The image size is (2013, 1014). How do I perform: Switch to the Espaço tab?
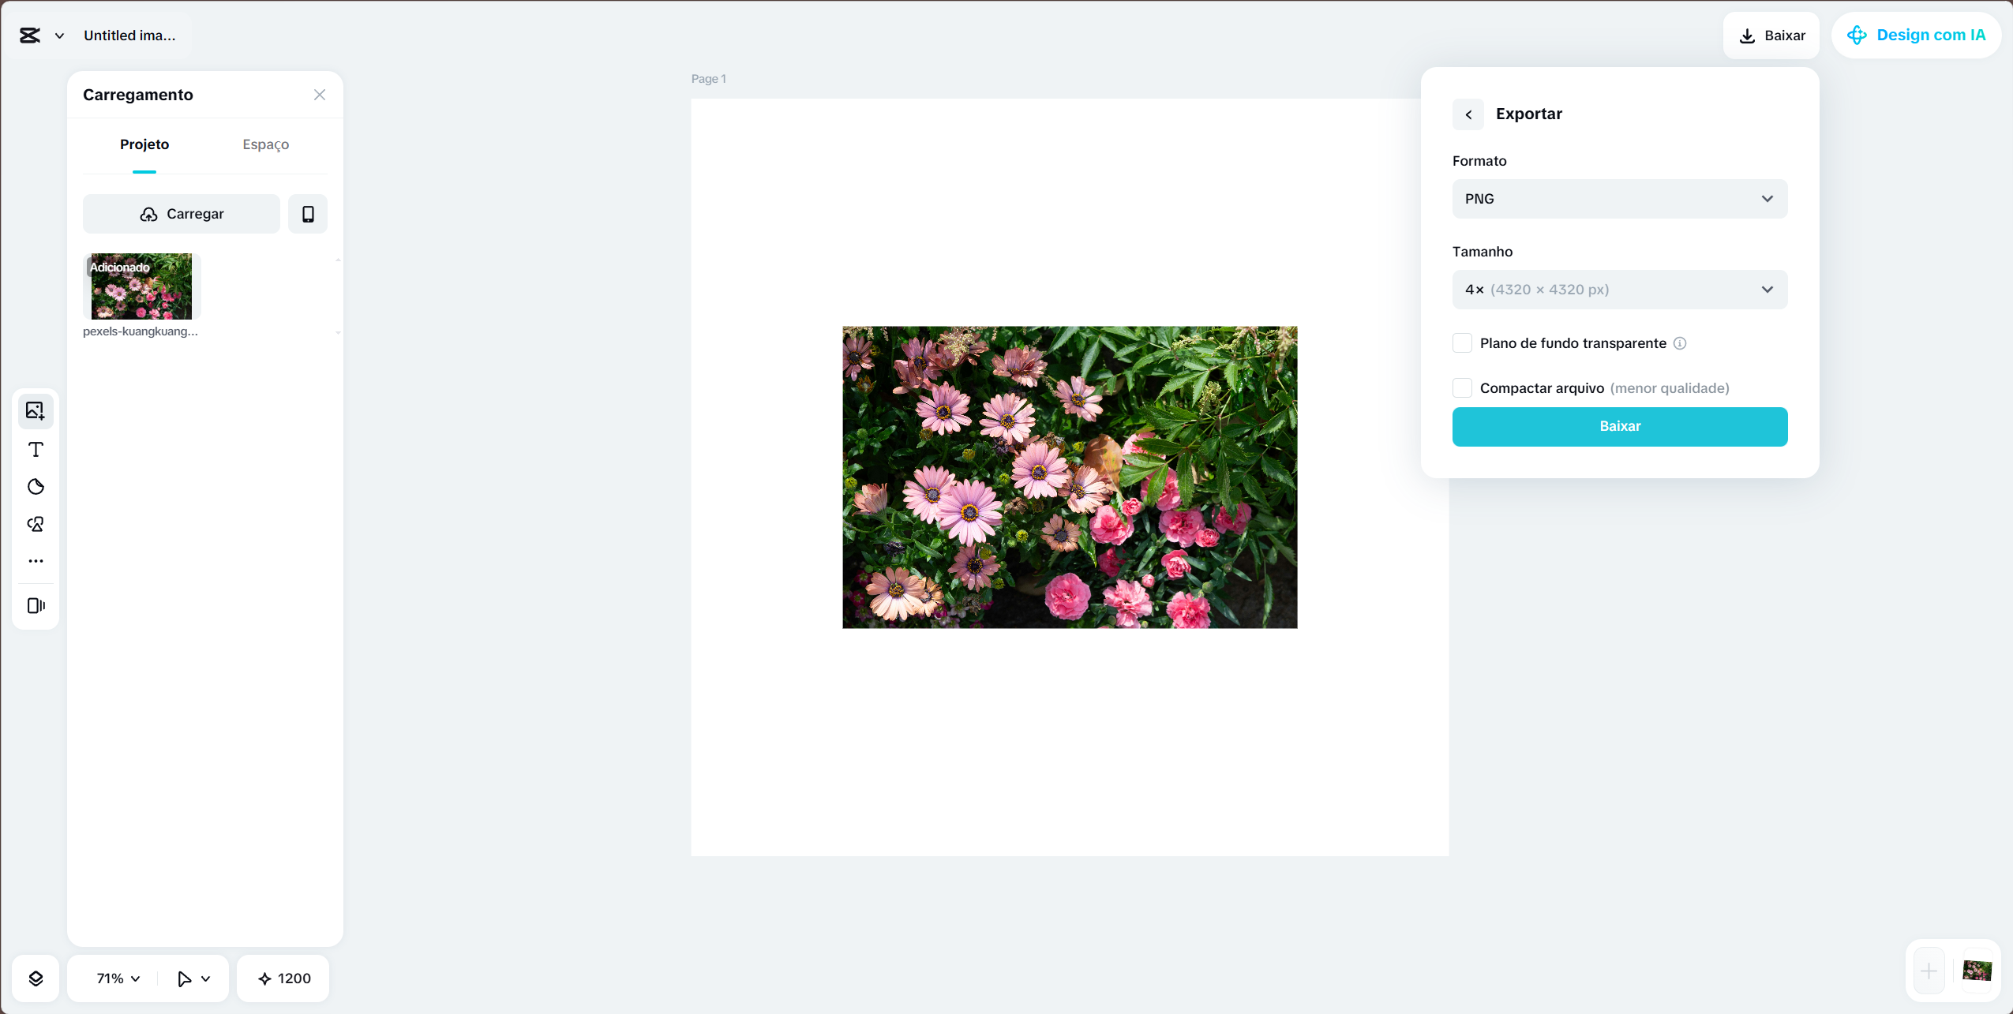coord(265,144)
